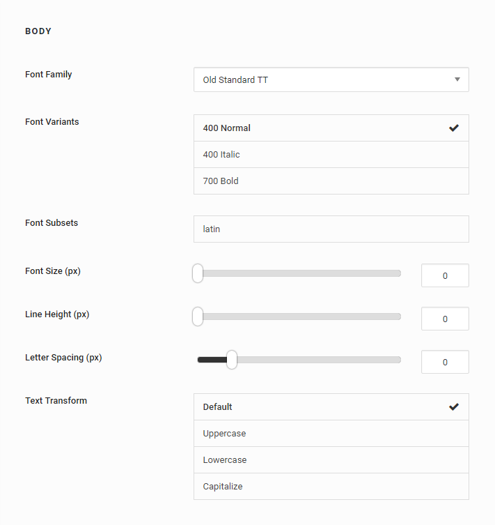Focus the Line Height number input
The image size is (495, 525).
click(445, 319)
